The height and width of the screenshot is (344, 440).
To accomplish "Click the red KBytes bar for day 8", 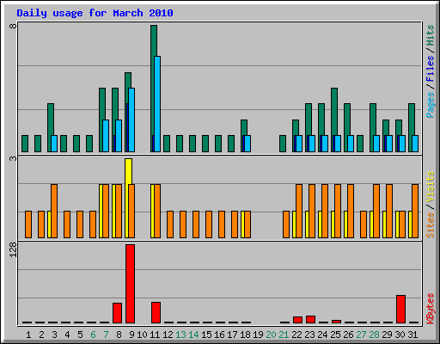I will tap(117, 313).
